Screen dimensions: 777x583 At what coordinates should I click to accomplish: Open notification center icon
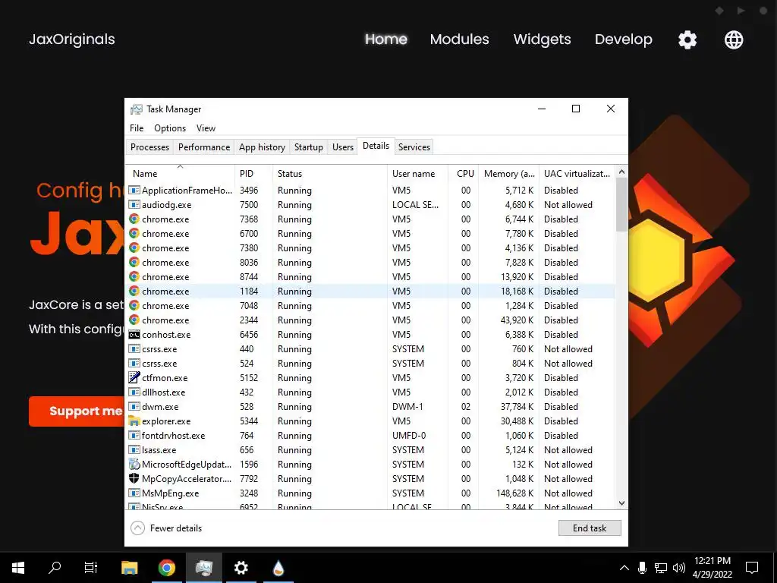[752, 568]
